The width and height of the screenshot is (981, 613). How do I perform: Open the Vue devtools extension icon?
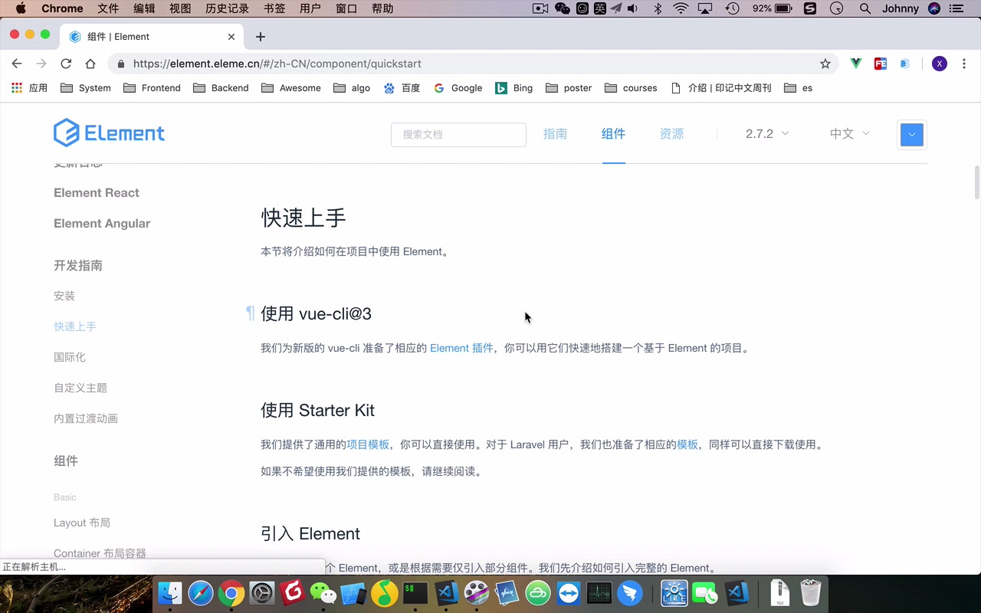[856, 64]
